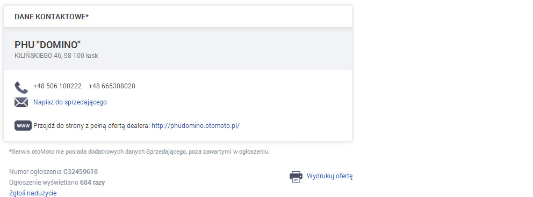Click the ad number C32459610
This screenshot has height=197, width=533.
pyautogui.click(x=81, y=172)
